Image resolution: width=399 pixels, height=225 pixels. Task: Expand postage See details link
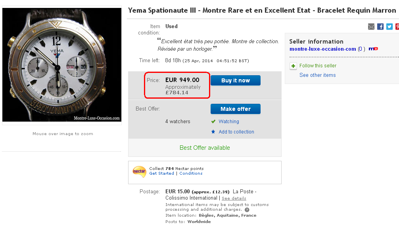pos(234,198)
